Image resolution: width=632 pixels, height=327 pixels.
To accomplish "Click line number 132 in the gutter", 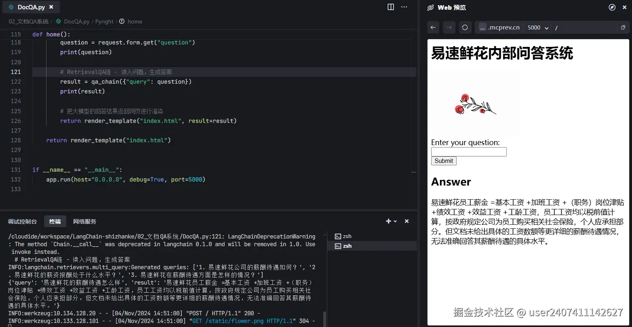I will (x=16, y=179).
